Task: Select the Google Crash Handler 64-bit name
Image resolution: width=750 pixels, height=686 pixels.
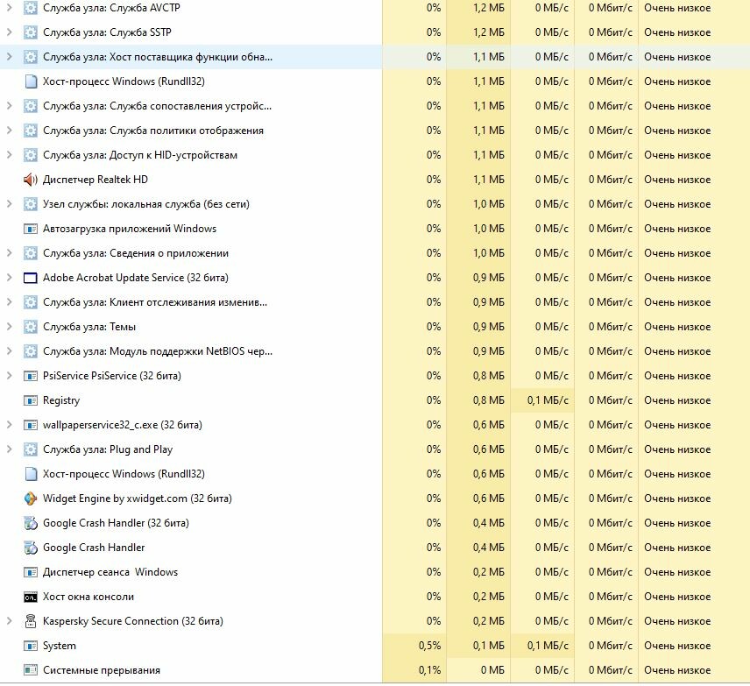Action: (x=94, y=548)
